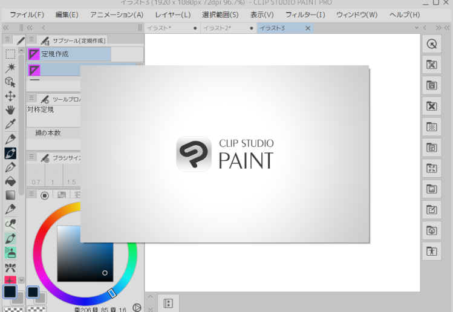
Task: Click the up chevron below the canvas
Action: pos(151,296)
